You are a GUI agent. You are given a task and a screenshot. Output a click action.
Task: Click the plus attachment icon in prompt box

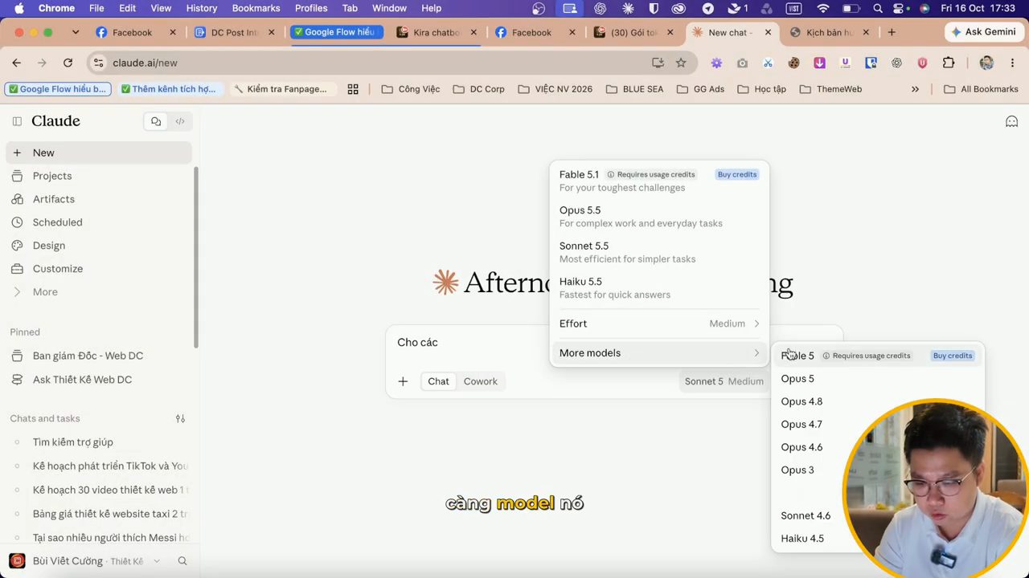point(403,381)
